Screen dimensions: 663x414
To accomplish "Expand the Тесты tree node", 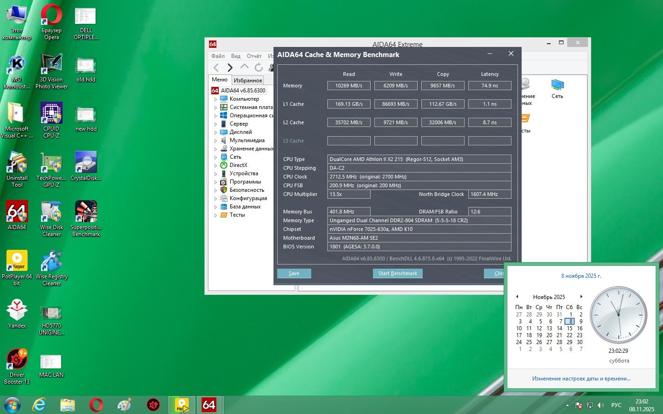I will pyautogui.click(x=215, y=215).
